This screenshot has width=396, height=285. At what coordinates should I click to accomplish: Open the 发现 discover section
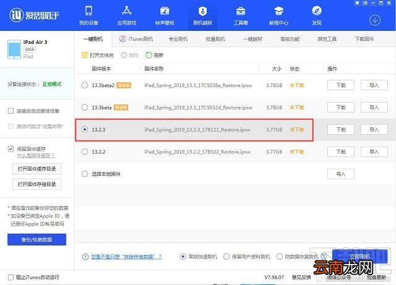coord(317,15)
